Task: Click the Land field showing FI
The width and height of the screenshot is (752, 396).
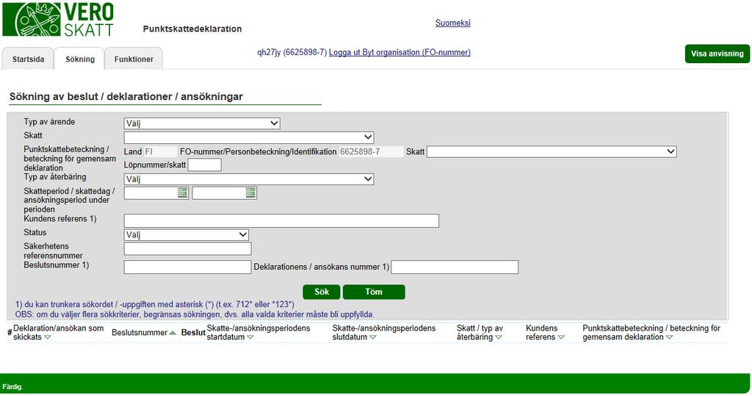Action: pyautogui.click(x=161, y=151)
